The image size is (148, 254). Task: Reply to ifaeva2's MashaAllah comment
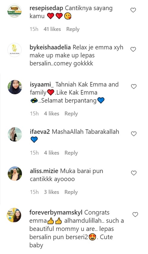71,153
